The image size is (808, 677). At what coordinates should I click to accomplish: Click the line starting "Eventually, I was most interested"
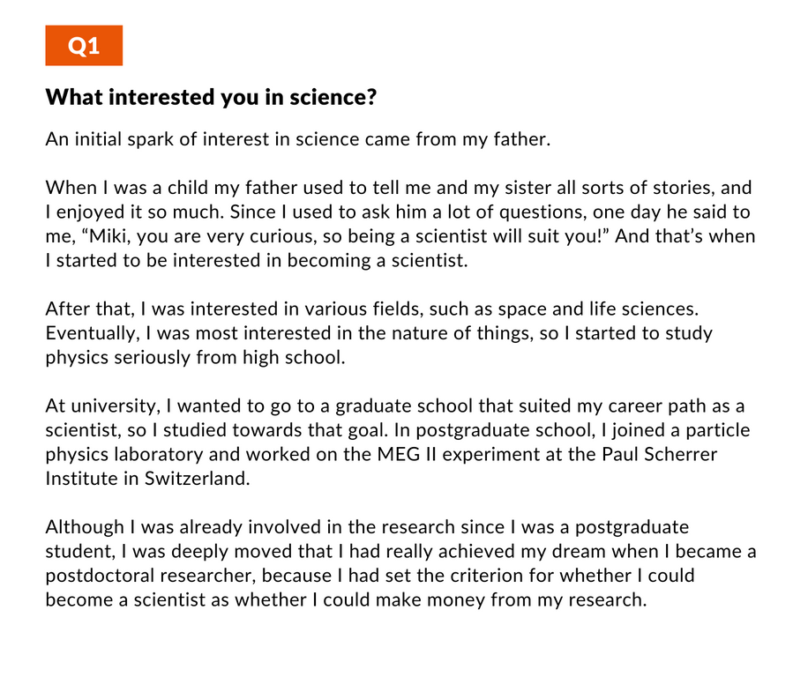[x=378, y=333]
